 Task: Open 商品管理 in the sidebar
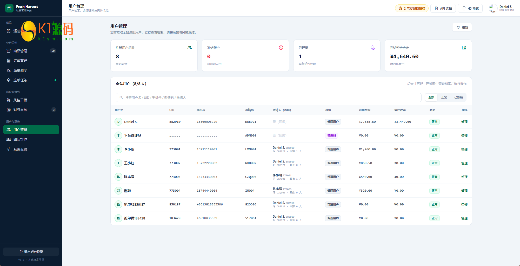pyautogui.click(x=31, y=51)
